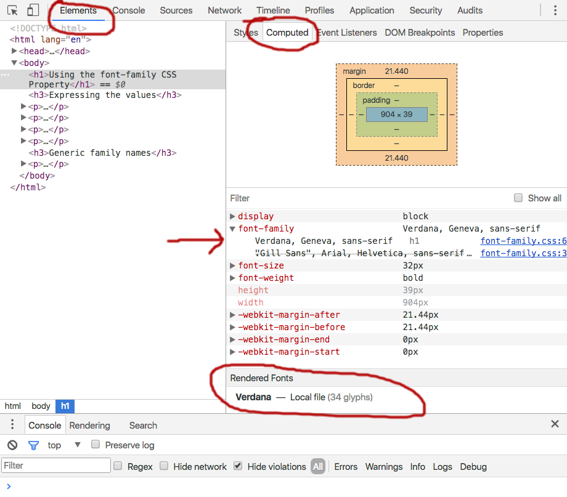Switch to the Styles sidebar tab

tap(246, 33)
